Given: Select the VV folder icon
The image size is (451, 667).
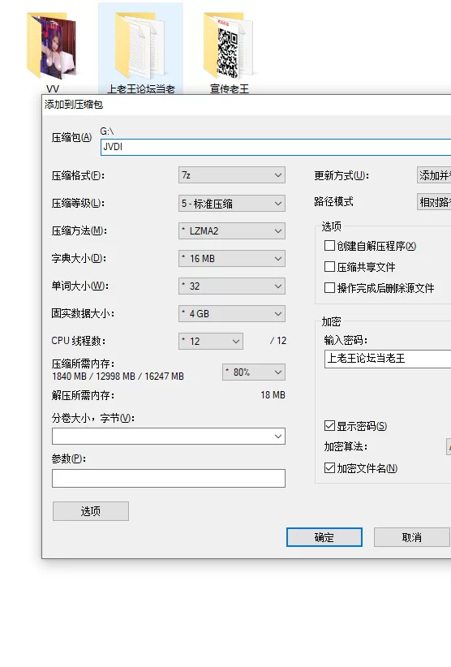Looking at the screenshot, I should (51, 47).
